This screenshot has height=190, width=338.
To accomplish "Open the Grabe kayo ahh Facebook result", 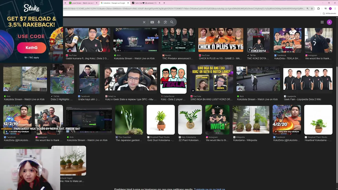I will (89, 99).
